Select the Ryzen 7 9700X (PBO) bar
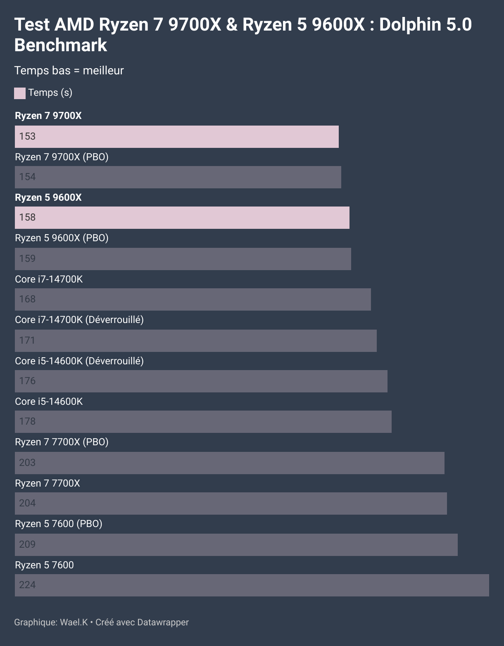Image resolution: width=504 pixels, height=646 pixels. pyautogui.click(x=178, y=177)
